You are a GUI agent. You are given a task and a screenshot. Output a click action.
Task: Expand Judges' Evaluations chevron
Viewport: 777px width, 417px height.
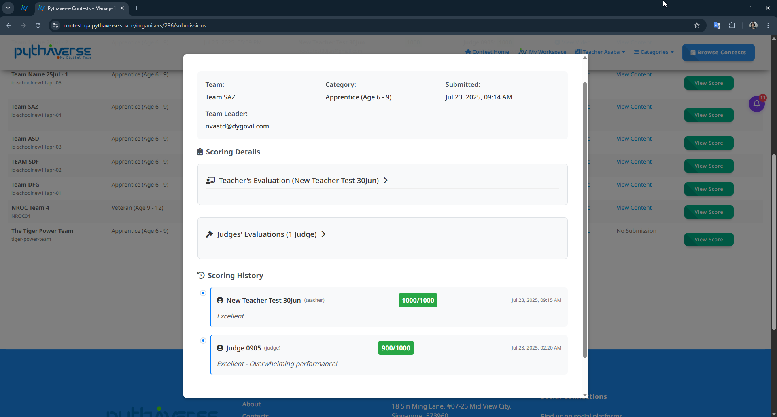[323, 234]
